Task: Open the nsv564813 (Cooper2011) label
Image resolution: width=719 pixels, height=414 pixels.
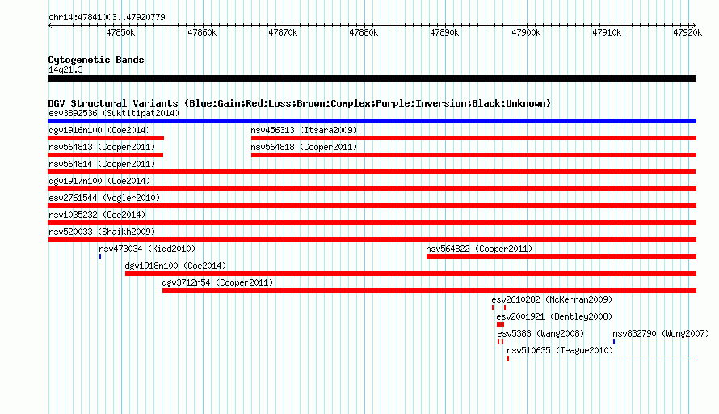Action: point(102,147)
